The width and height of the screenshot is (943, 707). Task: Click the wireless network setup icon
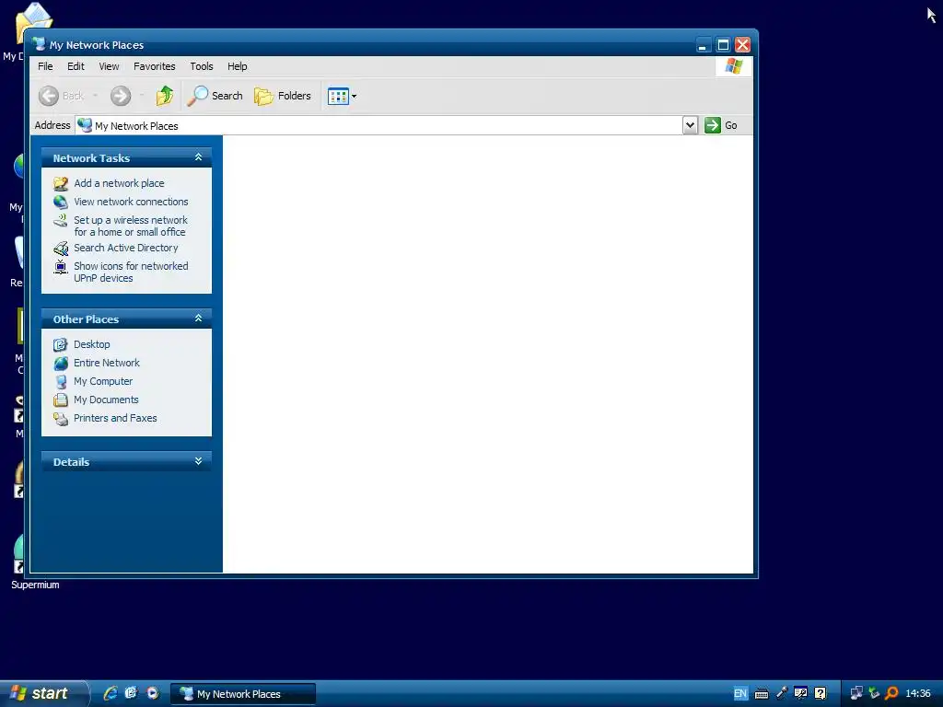61,221
